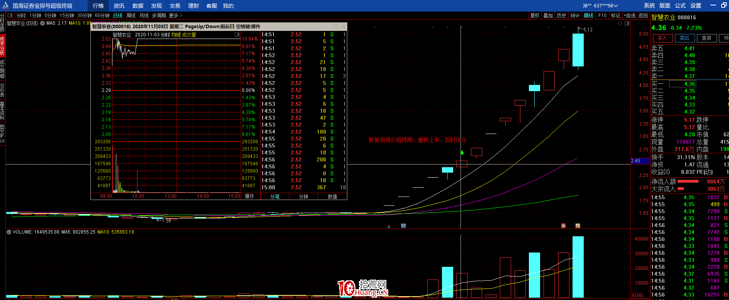
Task: Open the 客服 menu
Action: [x=212, y=6]
